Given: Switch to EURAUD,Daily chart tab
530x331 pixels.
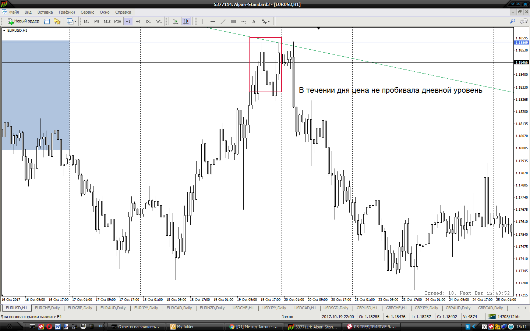Looking at the screenshot, I should click(x=113, y=308).
